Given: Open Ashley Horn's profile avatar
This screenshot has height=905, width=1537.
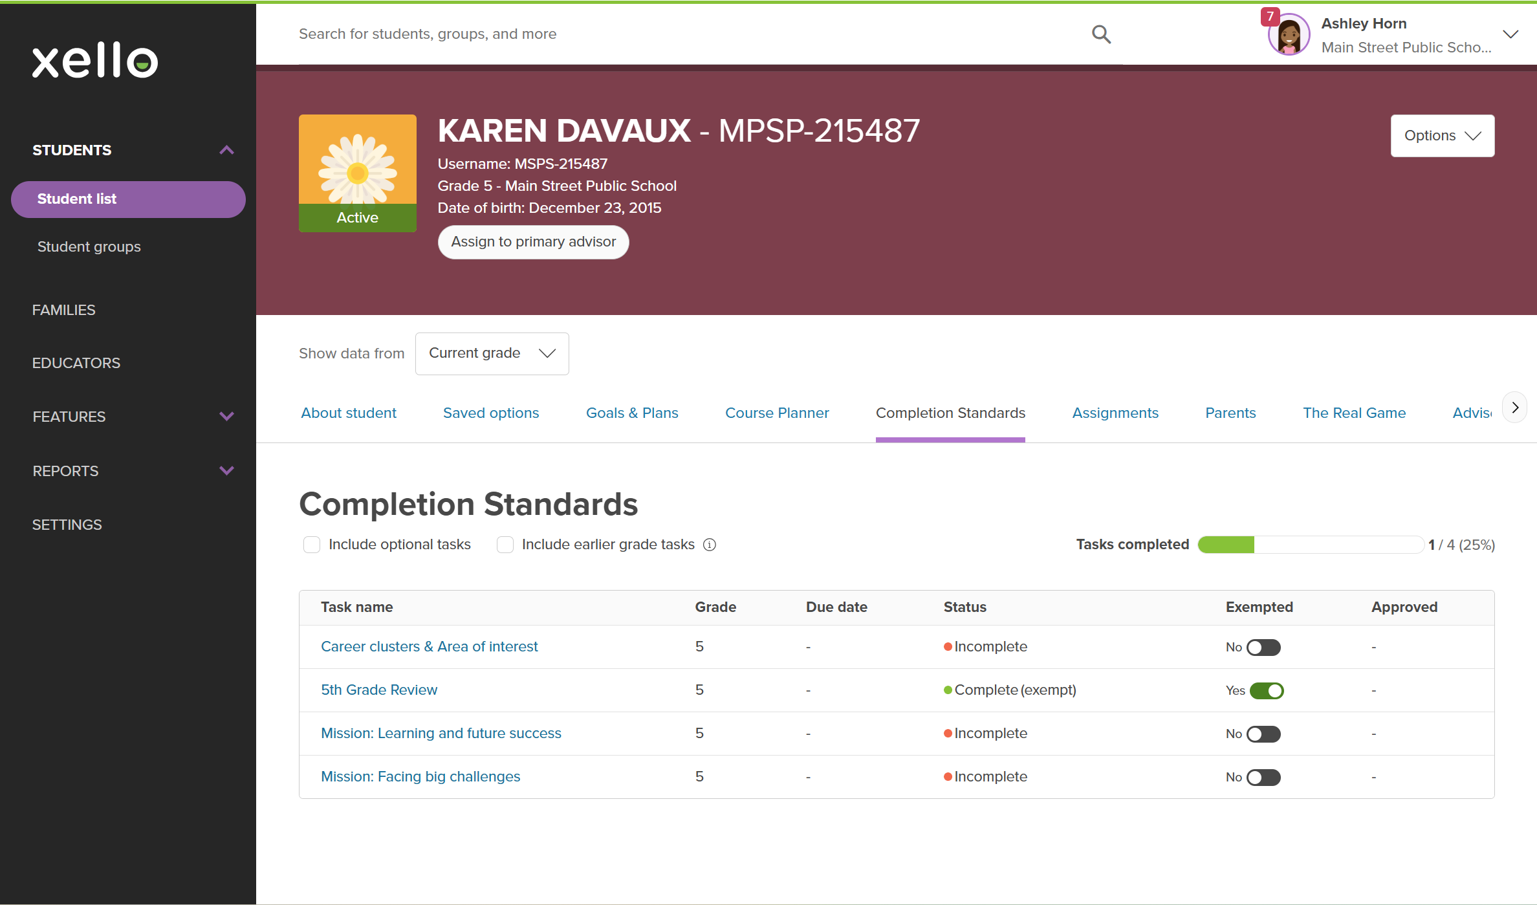Looking at the screenshot, I should (1289, 36).
